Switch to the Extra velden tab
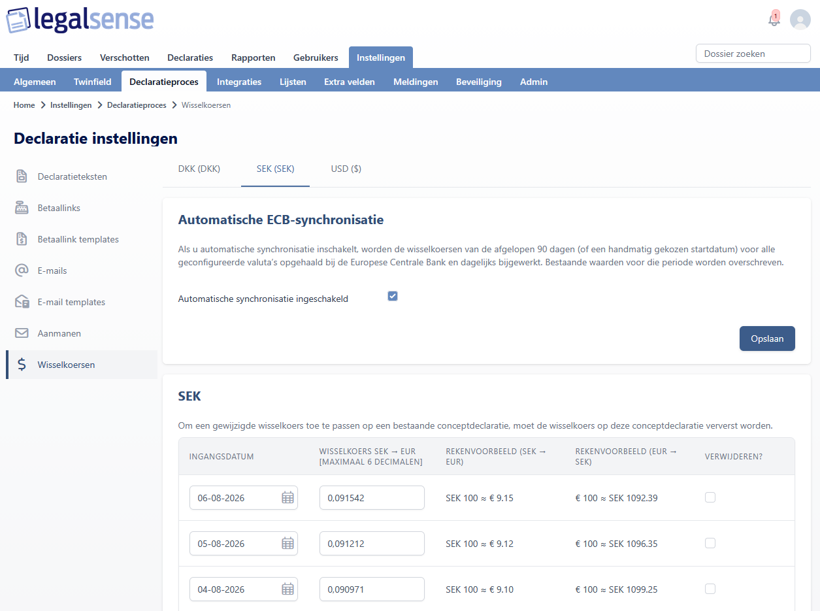Viewport: 820px width, 611px height. pyautogui.click(x=350, y=82)
